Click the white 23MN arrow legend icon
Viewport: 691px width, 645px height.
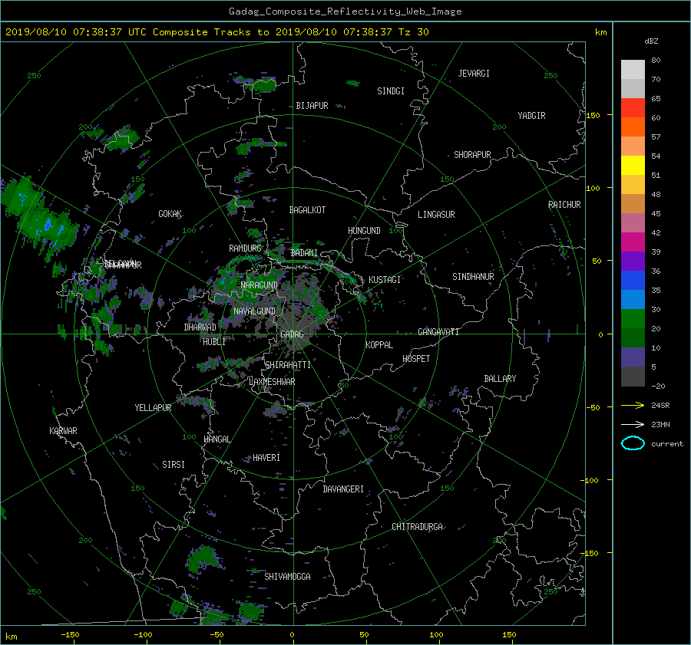pyautogui.click(x=633, y=424)
